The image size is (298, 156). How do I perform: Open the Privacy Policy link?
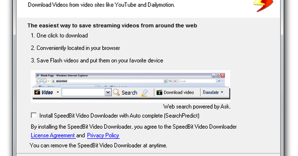coord(103,135)
